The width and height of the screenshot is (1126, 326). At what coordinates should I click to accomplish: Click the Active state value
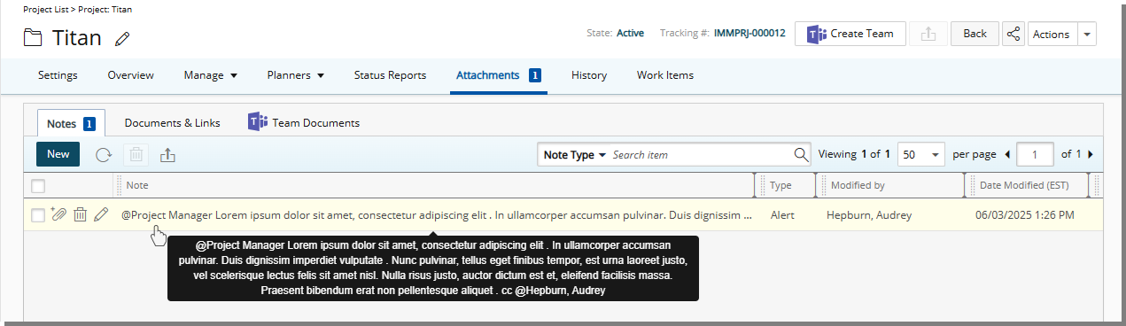pyautogui.click(x=630, y=34)
